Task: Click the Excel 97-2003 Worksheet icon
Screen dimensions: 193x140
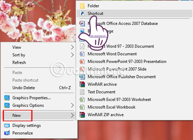Action: [x=82, y=100]
